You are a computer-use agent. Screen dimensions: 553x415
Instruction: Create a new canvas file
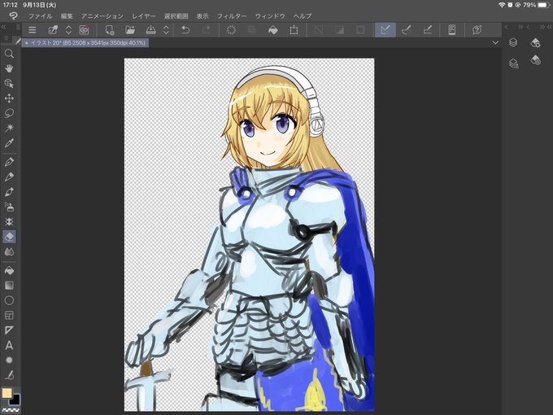coord(110,30)
